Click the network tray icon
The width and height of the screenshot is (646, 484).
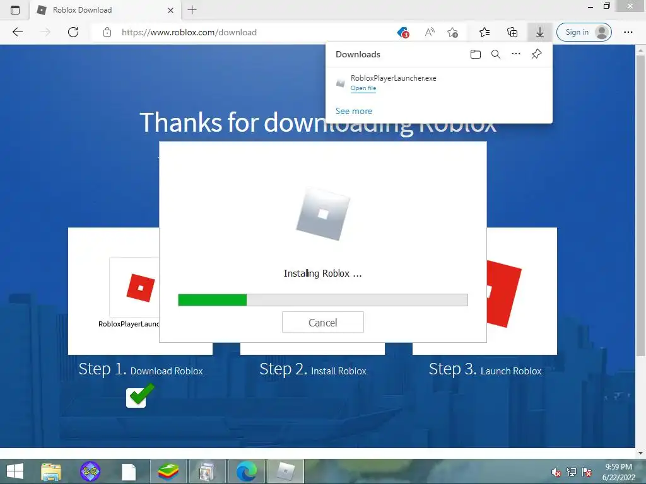pos(572,472)
